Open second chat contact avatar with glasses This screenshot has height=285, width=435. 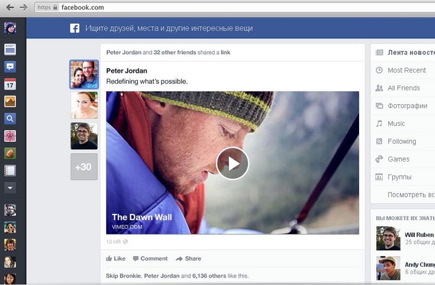(10, 228)
